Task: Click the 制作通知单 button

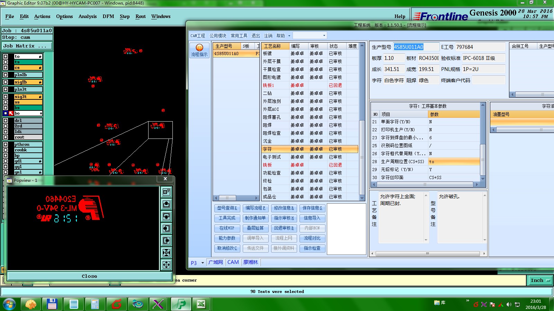Action: click(x=255, y=218)
